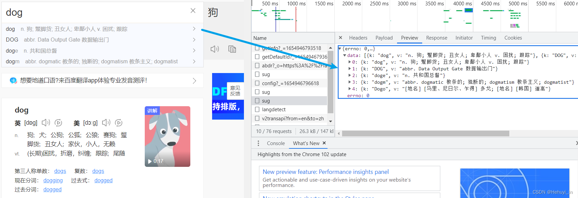
Task: Select the v2transapi?from=en&to=zh request
Action: click(x=289, y=118)
